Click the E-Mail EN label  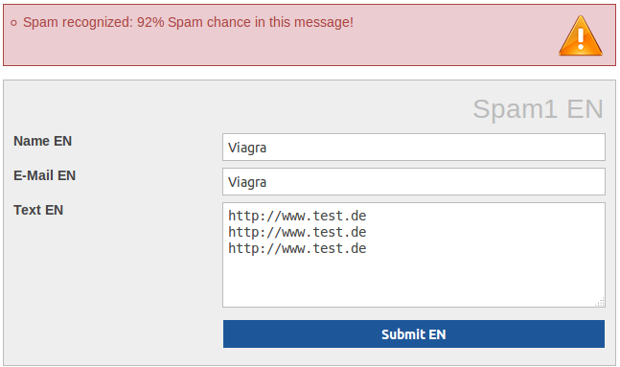pyautogui.click(x=45, y=175)
